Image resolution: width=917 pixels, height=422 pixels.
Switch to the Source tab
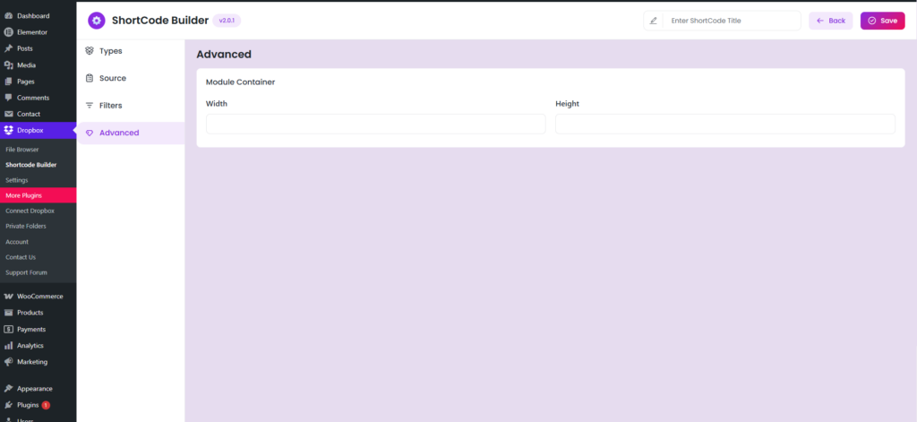point(131,78)
